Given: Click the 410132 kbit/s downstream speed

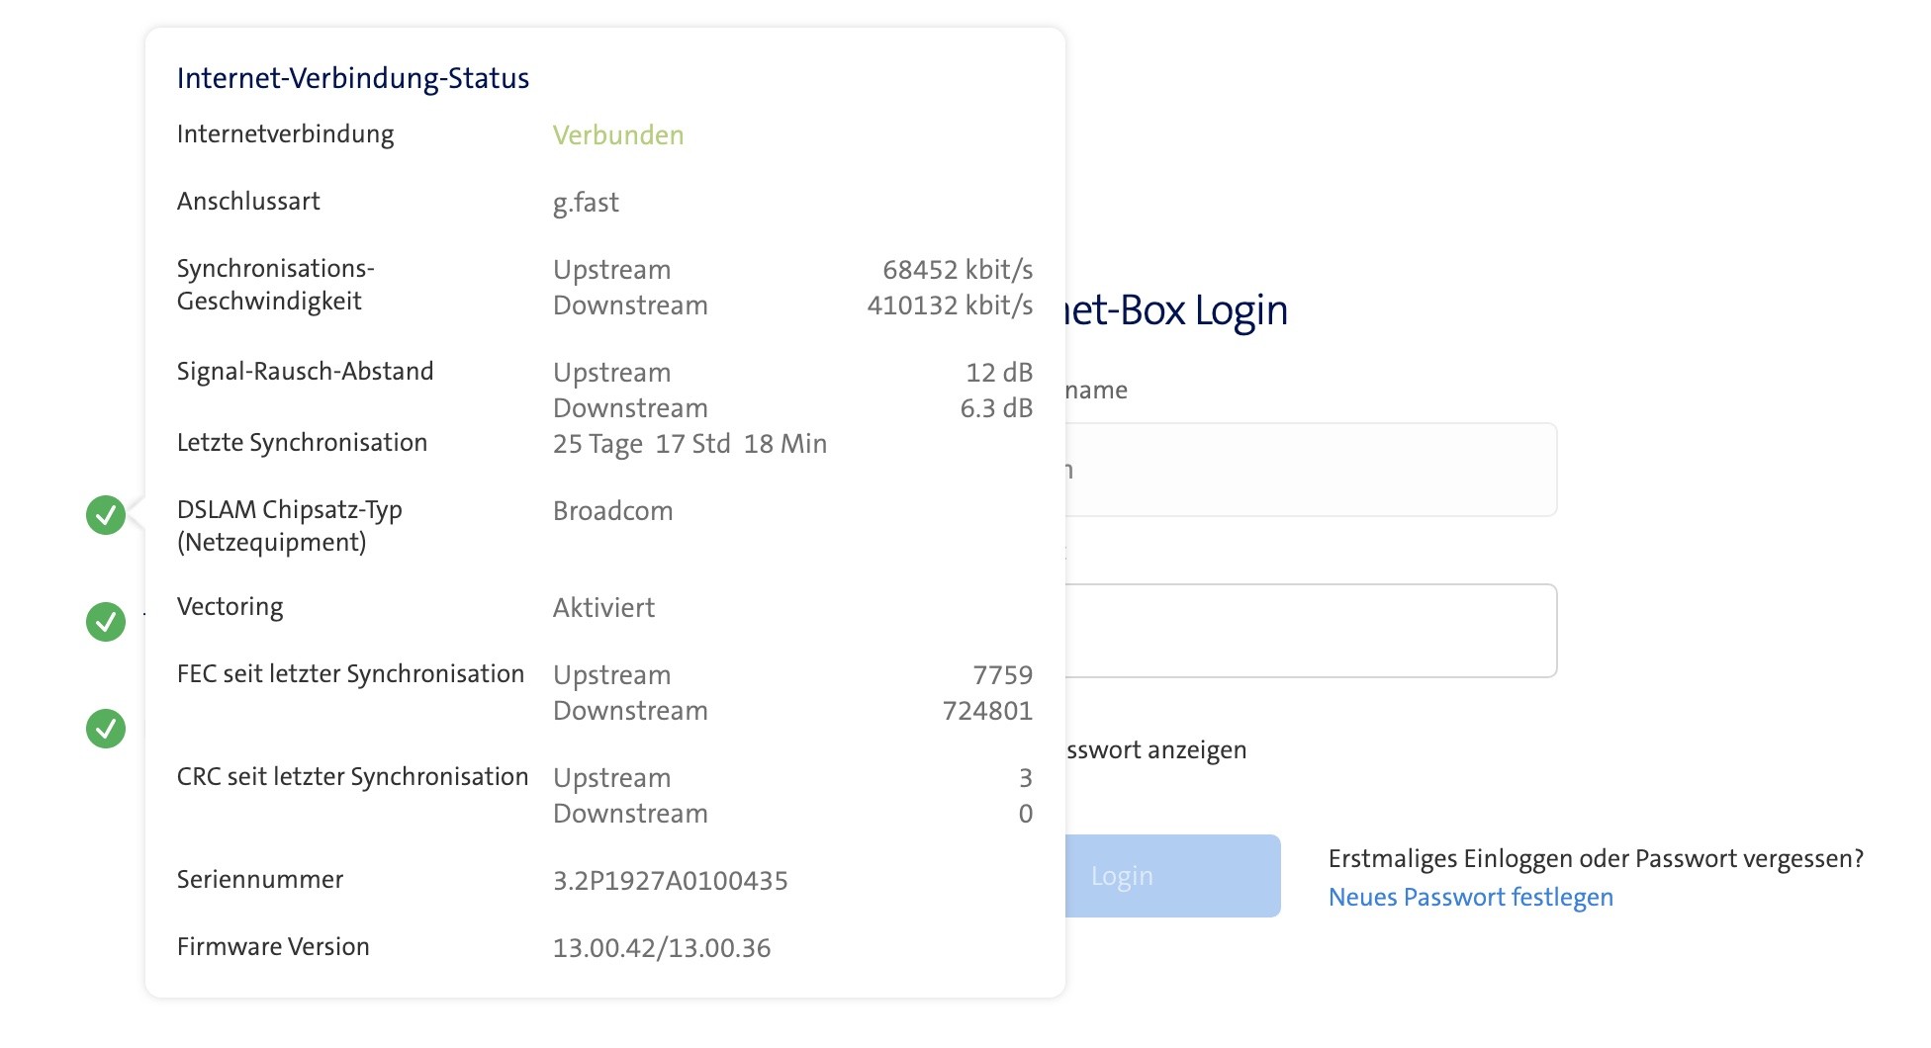Looking at the screenshot, I should [949, 306].
